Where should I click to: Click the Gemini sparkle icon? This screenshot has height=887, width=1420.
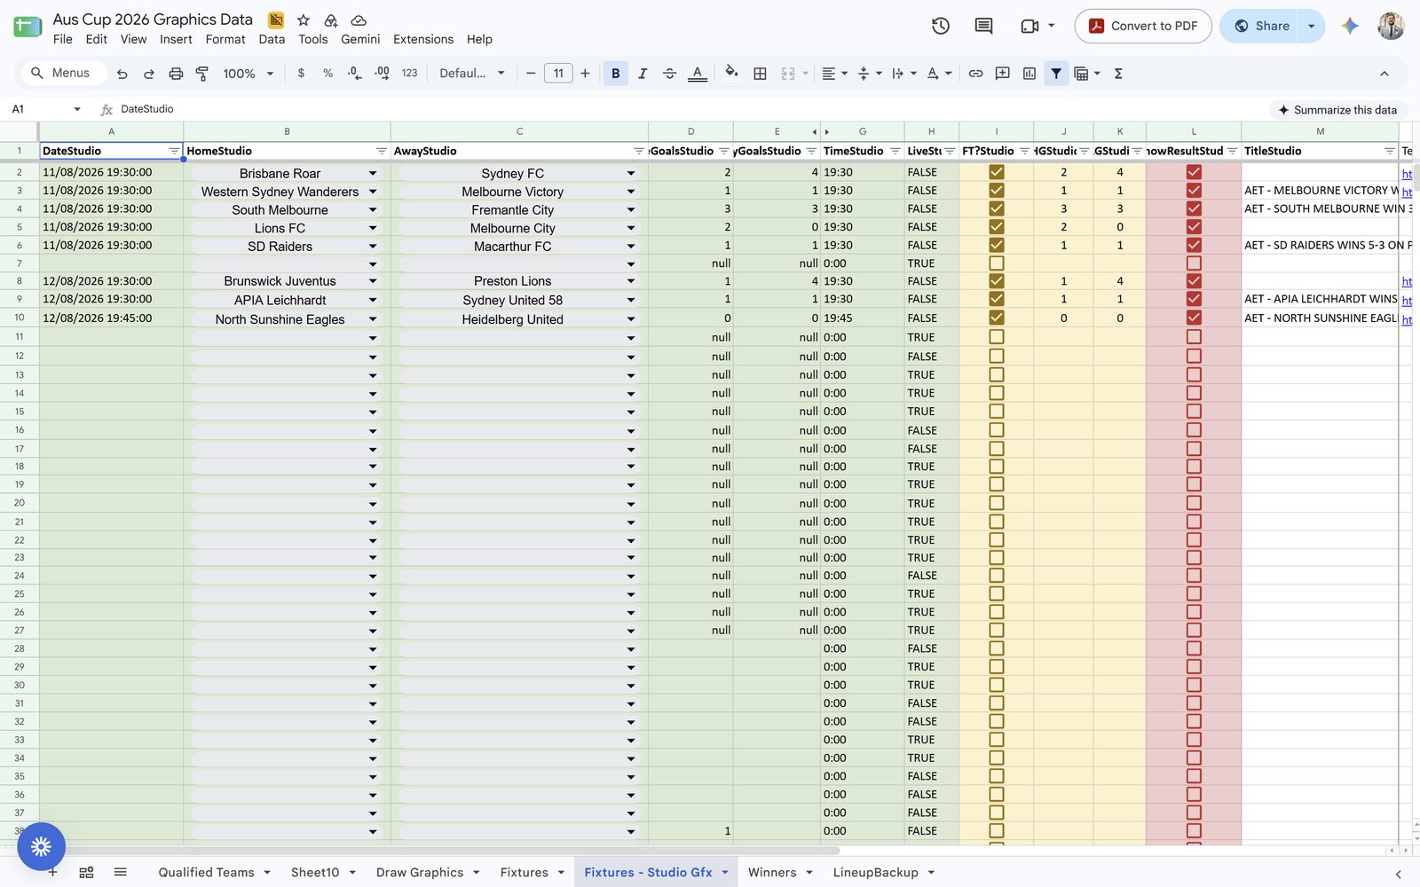1350,26
